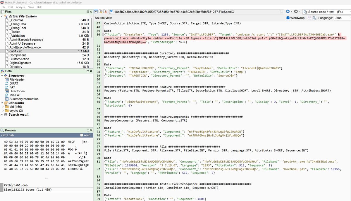Click the DIFAT refresh-style icon
The image size is (351, 201).
pos(7,83)
